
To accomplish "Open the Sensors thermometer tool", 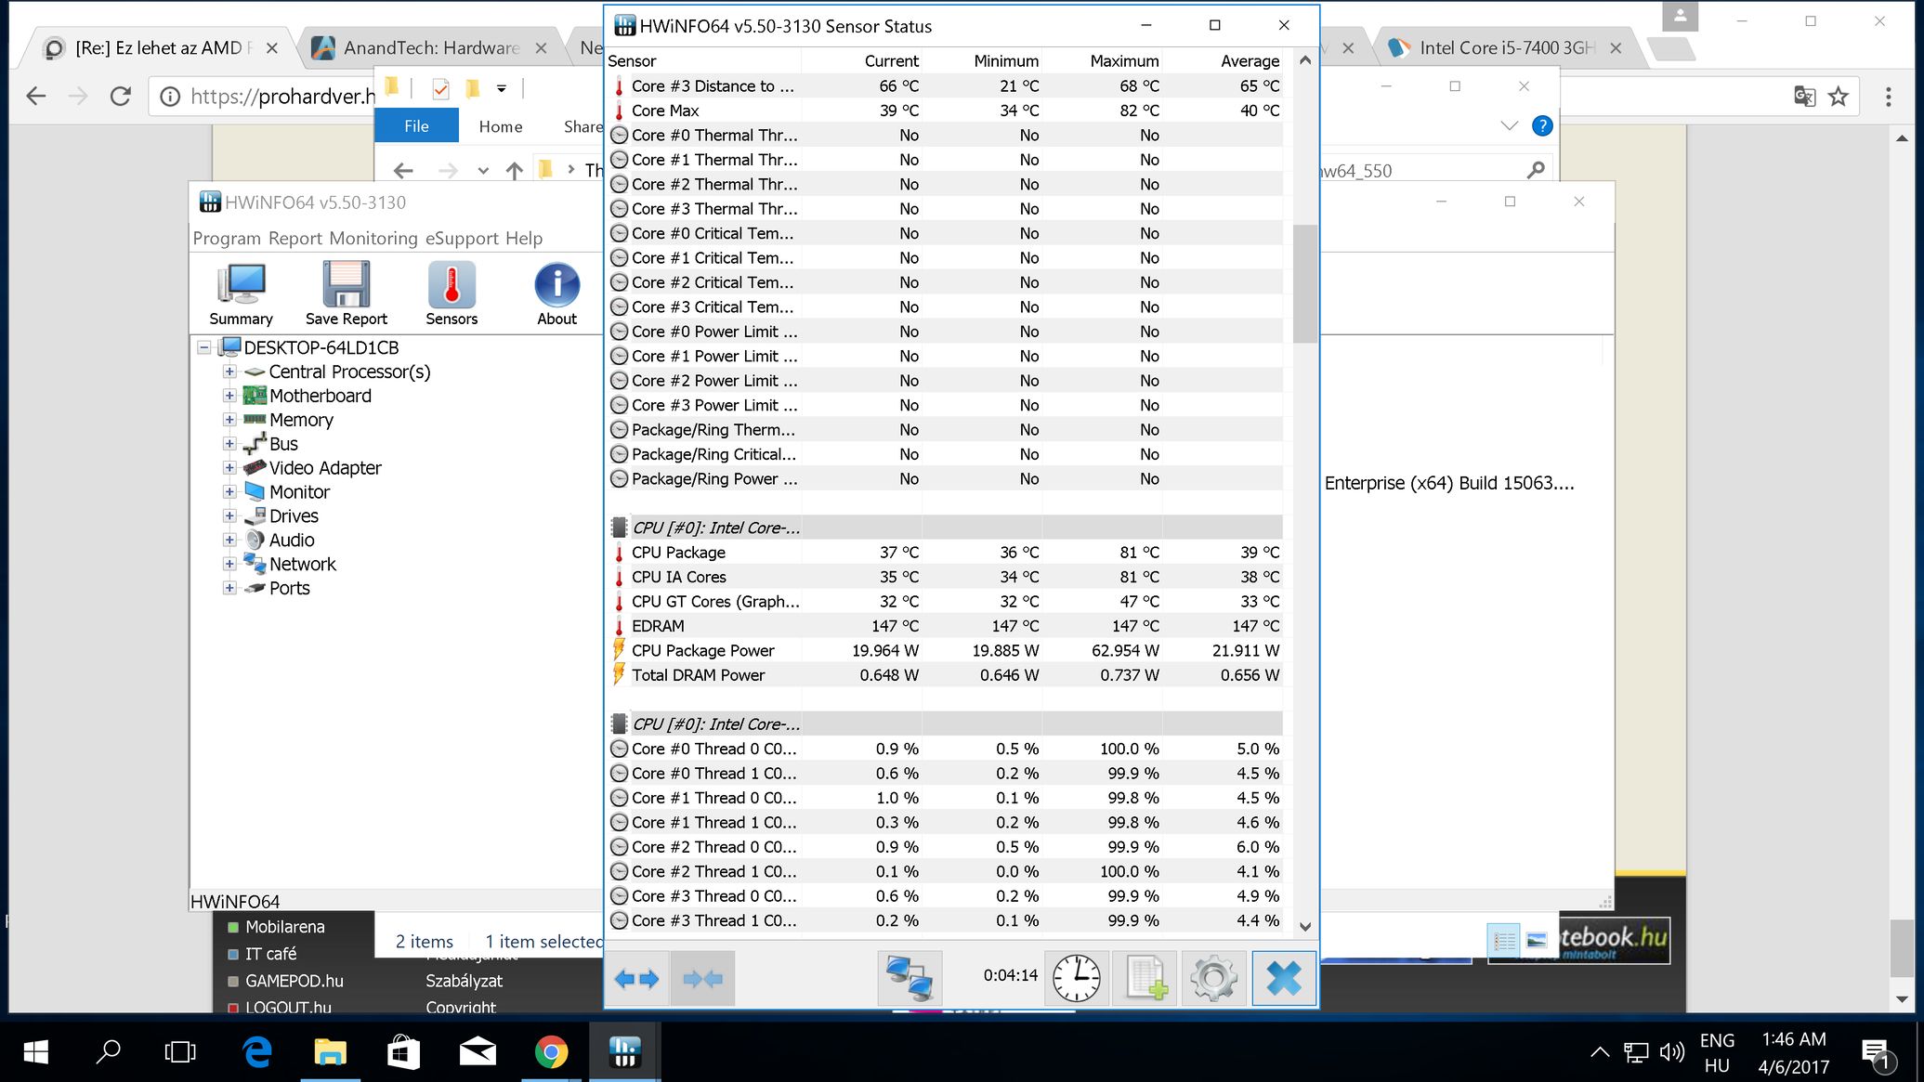I will click(452, 293).
